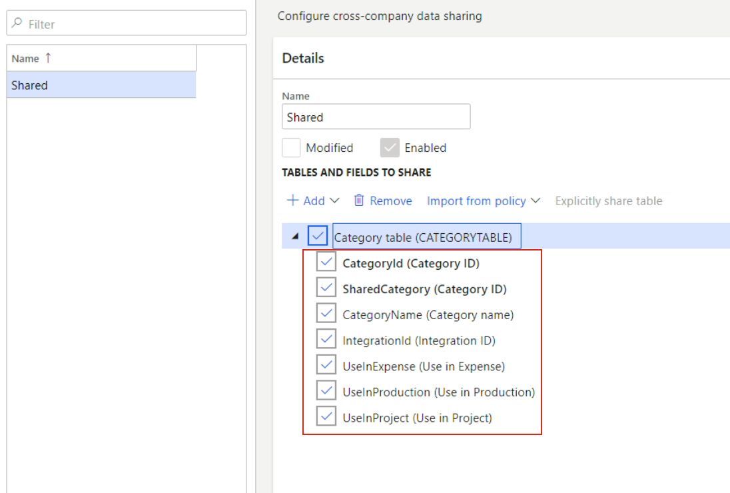The width and height of the screenshot is (730, 493).
Task: Uncheck the CategoryName field
Action: click(326, 313)
